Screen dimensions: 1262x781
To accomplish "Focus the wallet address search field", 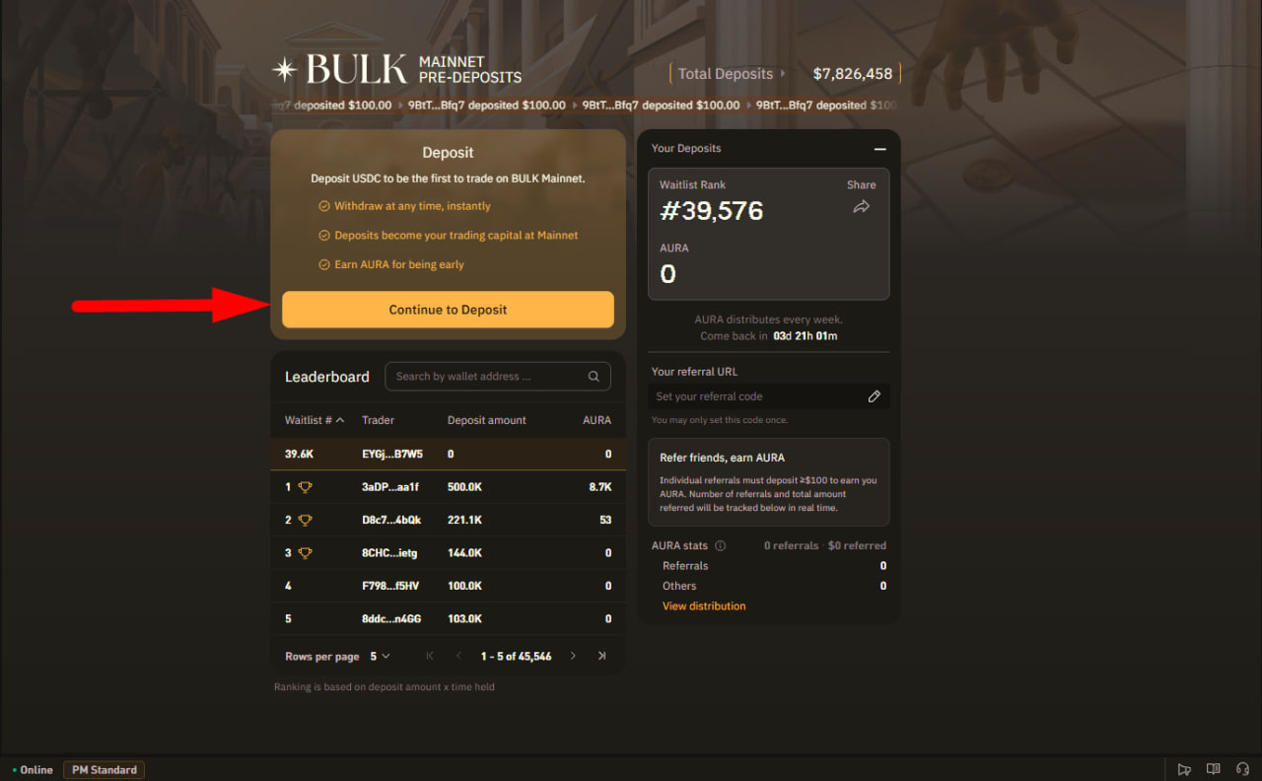I will pyautogui.click(x=498, y=376).
